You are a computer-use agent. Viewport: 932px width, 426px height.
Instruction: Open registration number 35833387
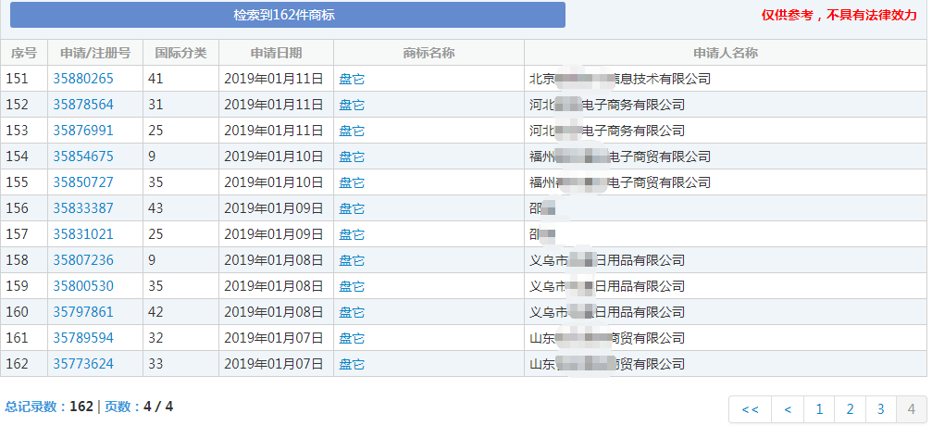point(83,208)
